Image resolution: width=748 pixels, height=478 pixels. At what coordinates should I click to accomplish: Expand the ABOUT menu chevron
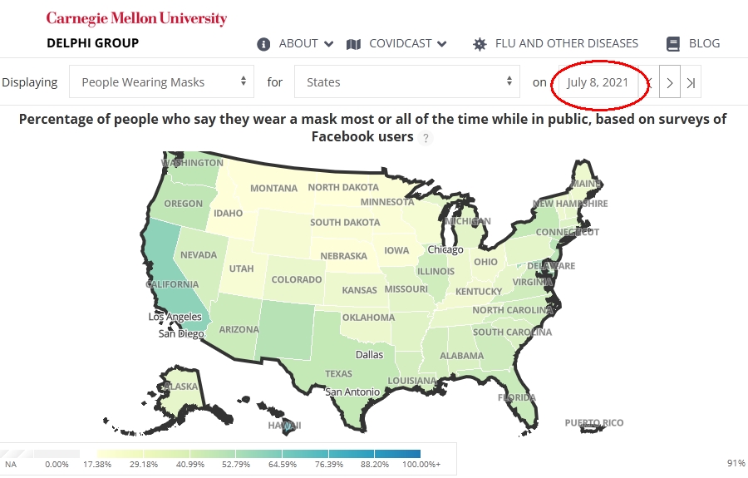[x=328, y=44]
